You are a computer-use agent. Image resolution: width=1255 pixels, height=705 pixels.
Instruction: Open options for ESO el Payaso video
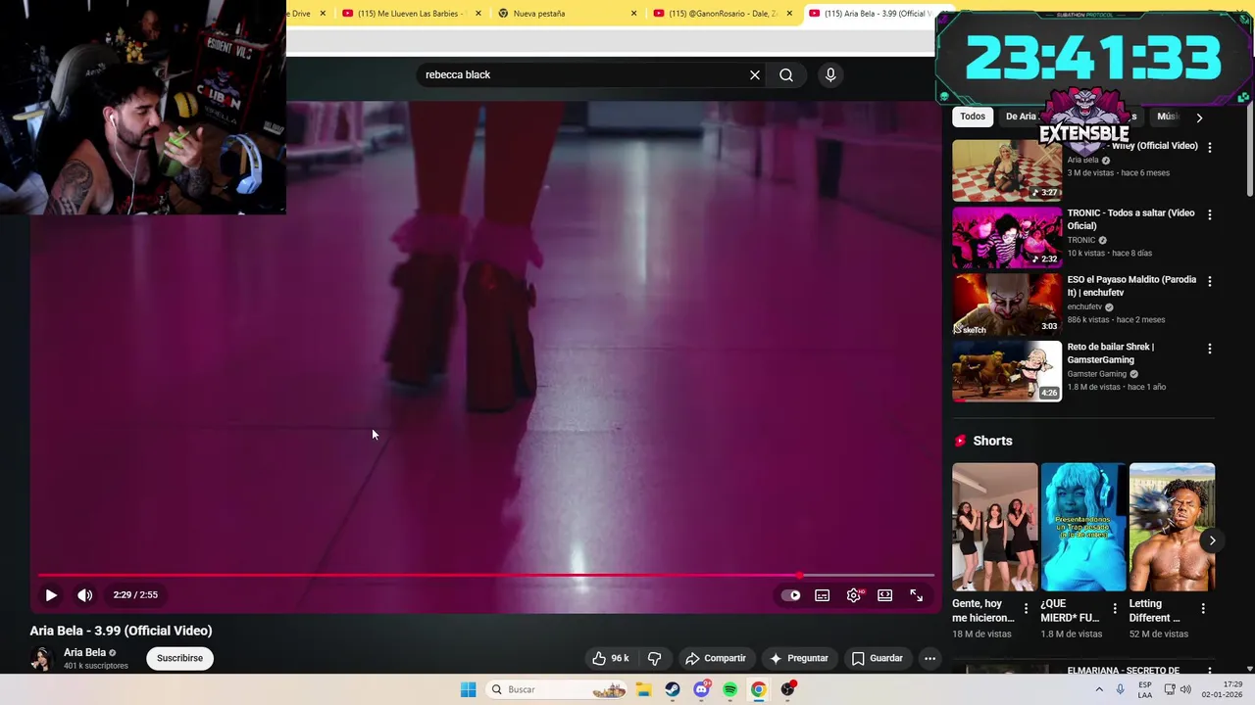pos(1209,281)
